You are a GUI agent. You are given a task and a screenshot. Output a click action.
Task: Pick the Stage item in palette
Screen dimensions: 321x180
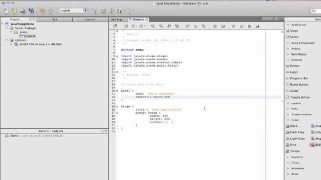292,30
